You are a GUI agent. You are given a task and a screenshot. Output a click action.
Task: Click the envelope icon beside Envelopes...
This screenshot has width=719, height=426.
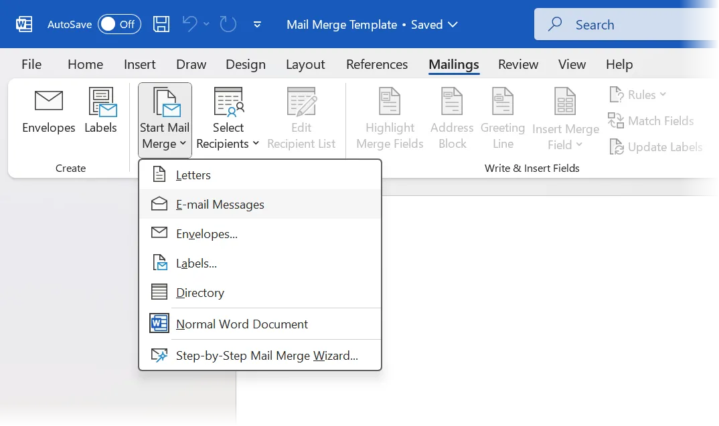(159, 232)
